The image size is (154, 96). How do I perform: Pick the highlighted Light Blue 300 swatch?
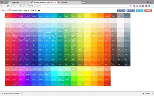tap(48, 35)
